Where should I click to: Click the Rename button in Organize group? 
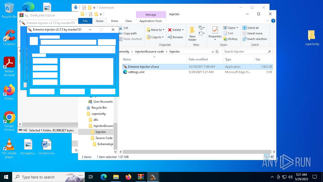click(x=175, y=37)
